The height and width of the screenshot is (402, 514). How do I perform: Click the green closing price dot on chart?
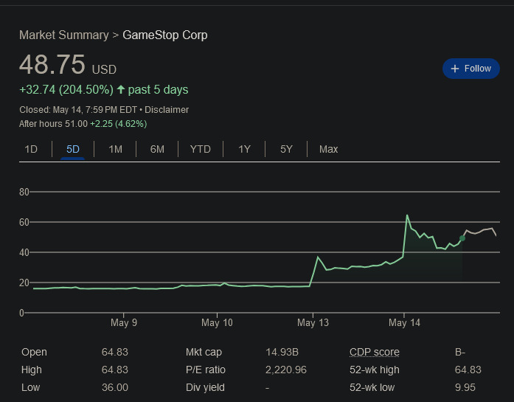462,238
